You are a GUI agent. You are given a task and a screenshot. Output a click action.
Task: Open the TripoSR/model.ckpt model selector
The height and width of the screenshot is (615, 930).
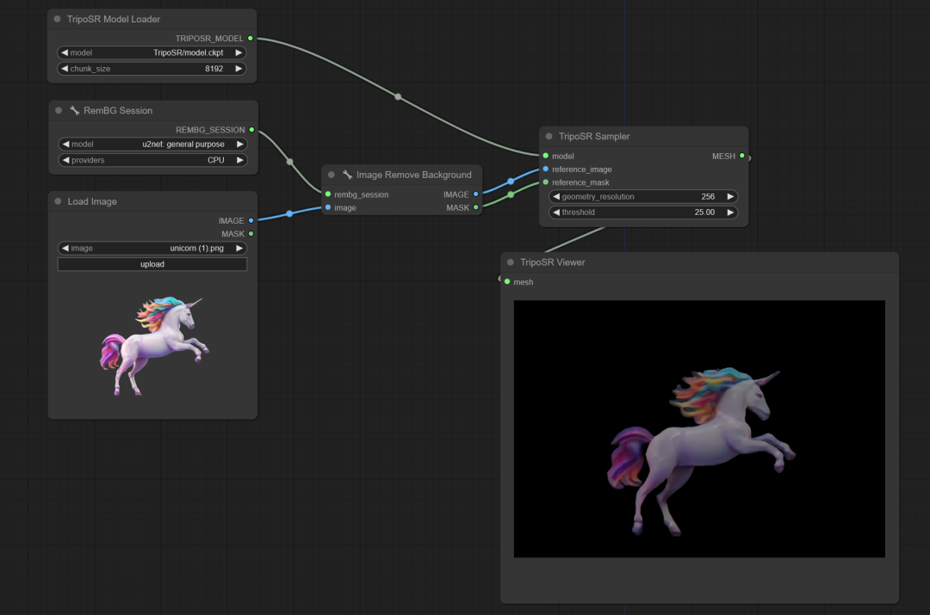tap(152, 52)
